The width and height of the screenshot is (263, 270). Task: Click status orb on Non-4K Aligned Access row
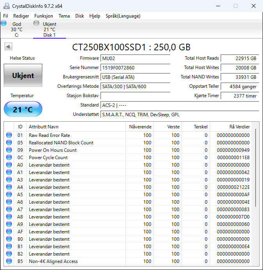point(9,261)
